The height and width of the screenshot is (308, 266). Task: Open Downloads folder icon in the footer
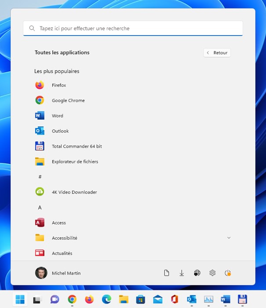(182, 273)
